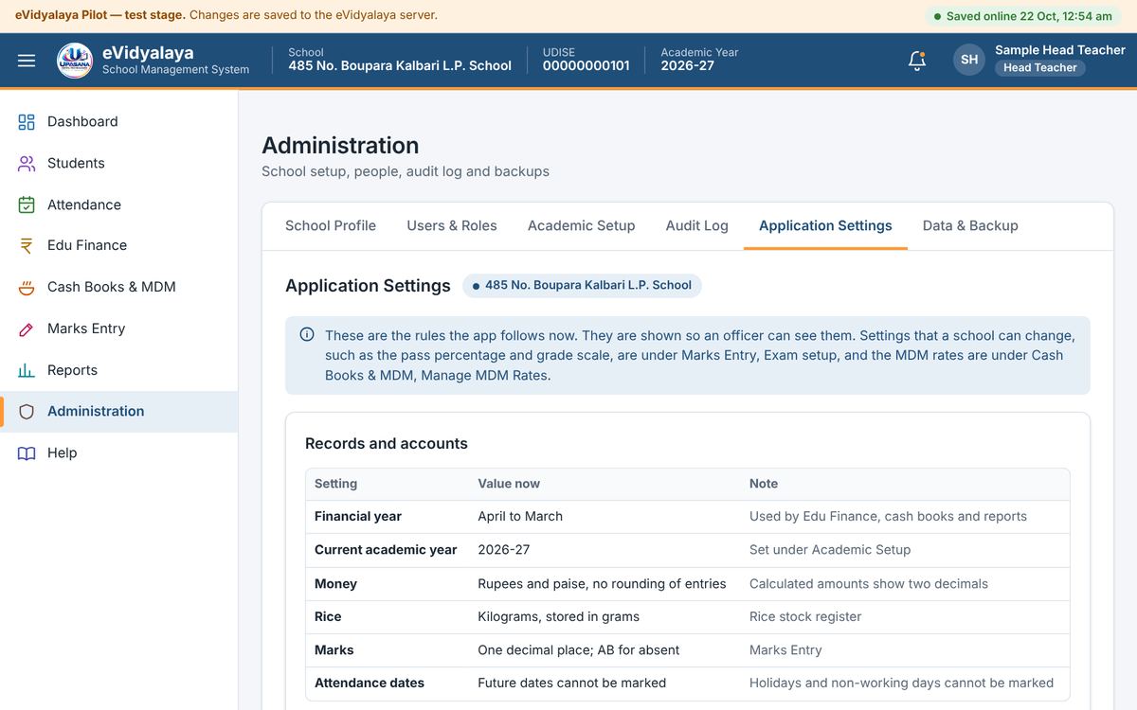Switch to the Users & Roles tab
Screen dimensions: 1137x710
(x=452, y=225)
